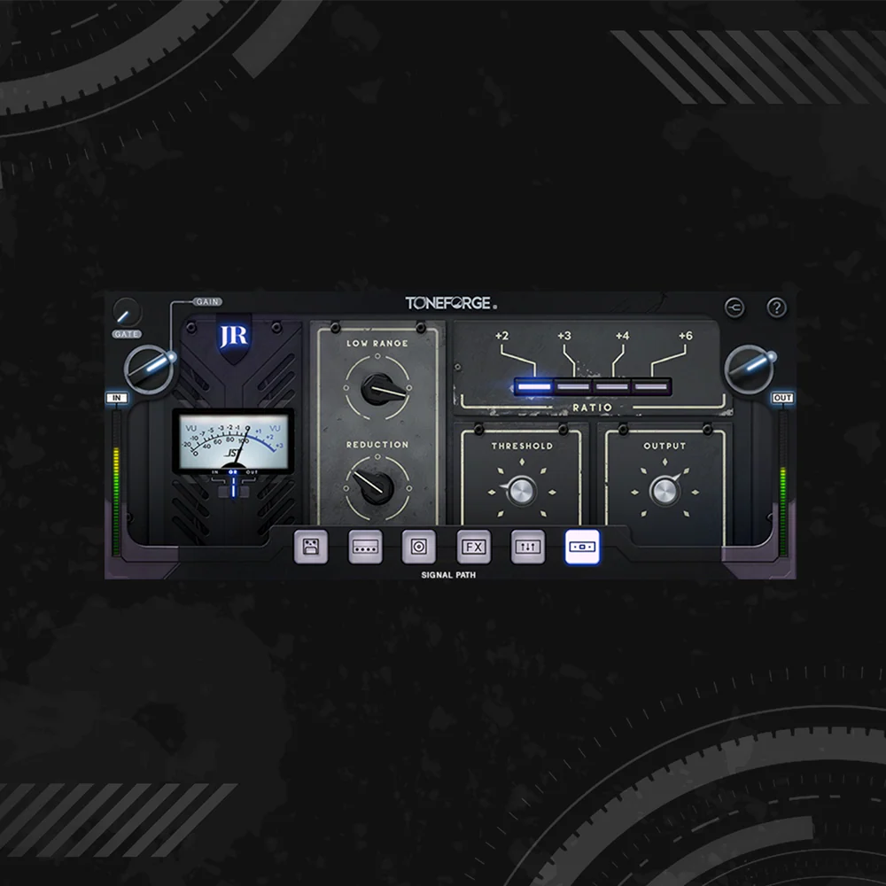This screenshot has width=886, height=886.
Task: Toggle the IN switch on the left edge
Action: click(116, 399)
